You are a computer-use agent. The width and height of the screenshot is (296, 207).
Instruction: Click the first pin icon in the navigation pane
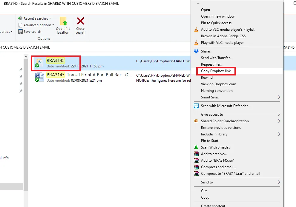21,69
